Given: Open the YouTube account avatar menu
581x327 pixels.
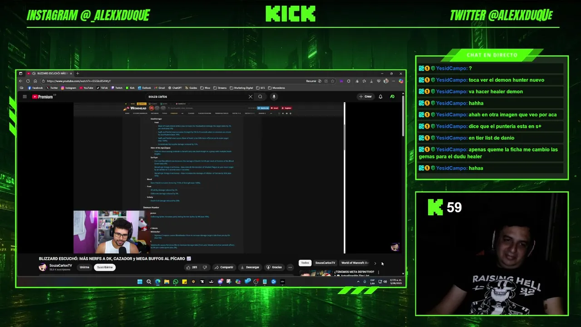Looking at the screenshot, I should (x=392, y=97).
